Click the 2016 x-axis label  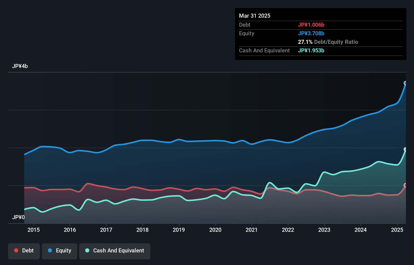click(70, 230)
